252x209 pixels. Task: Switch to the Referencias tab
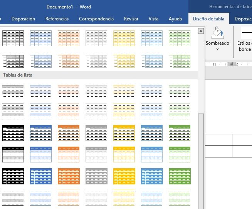coord(57,19)
